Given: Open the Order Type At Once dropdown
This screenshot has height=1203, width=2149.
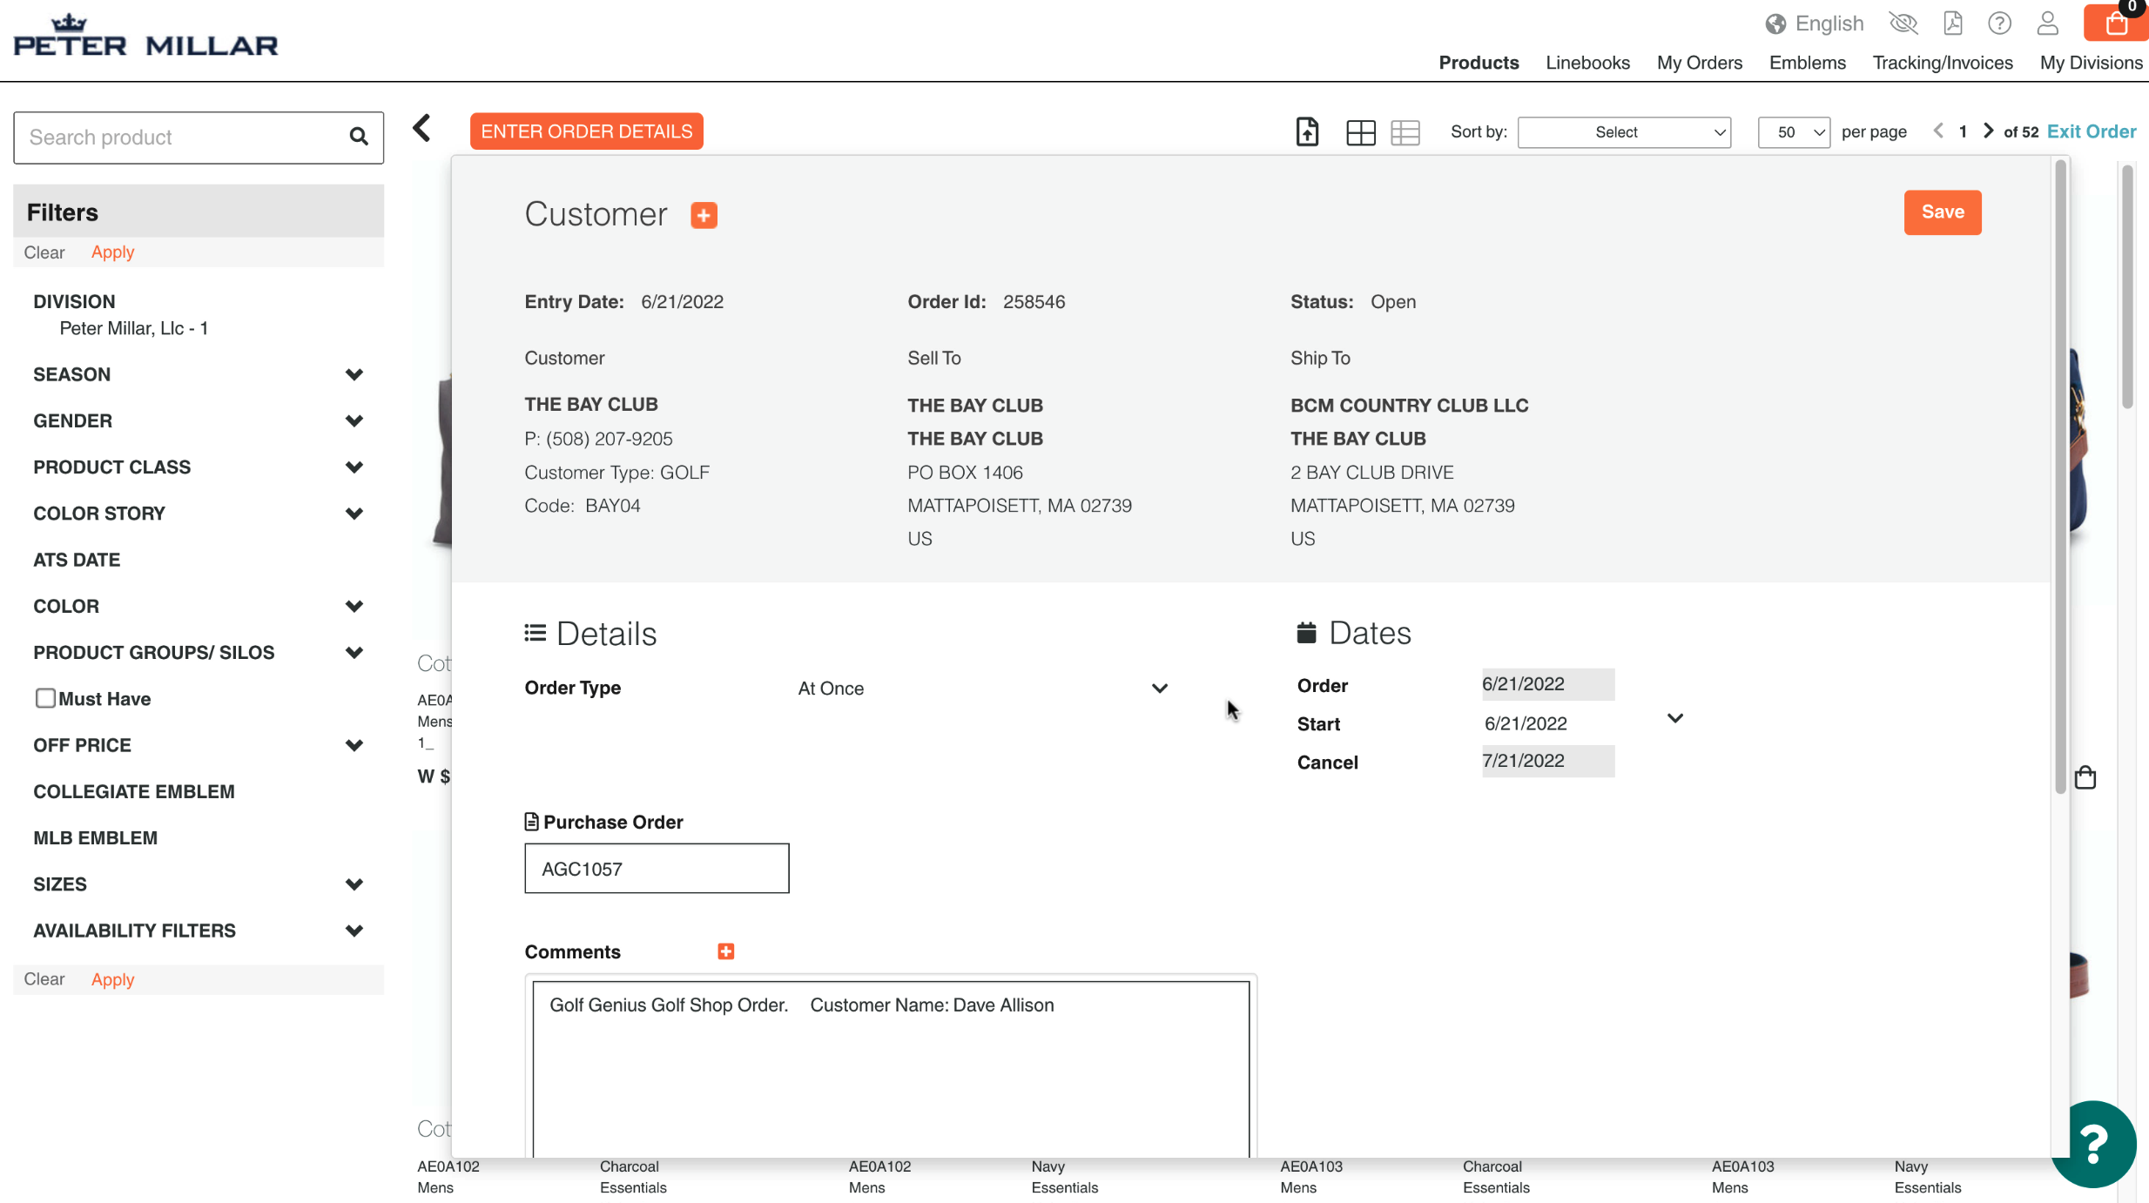Looking at the screenshot, I should pyautogui.click(x=982, y=689).
